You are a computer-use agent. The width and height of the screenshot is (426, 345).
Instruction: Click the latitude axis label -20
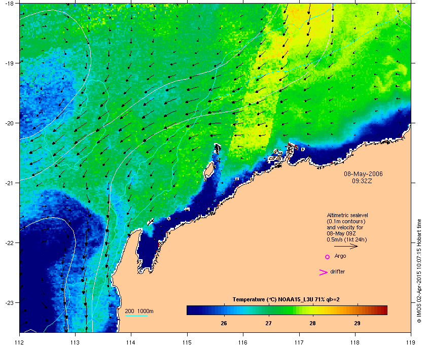pyautogui.click(x=9, y=123)
